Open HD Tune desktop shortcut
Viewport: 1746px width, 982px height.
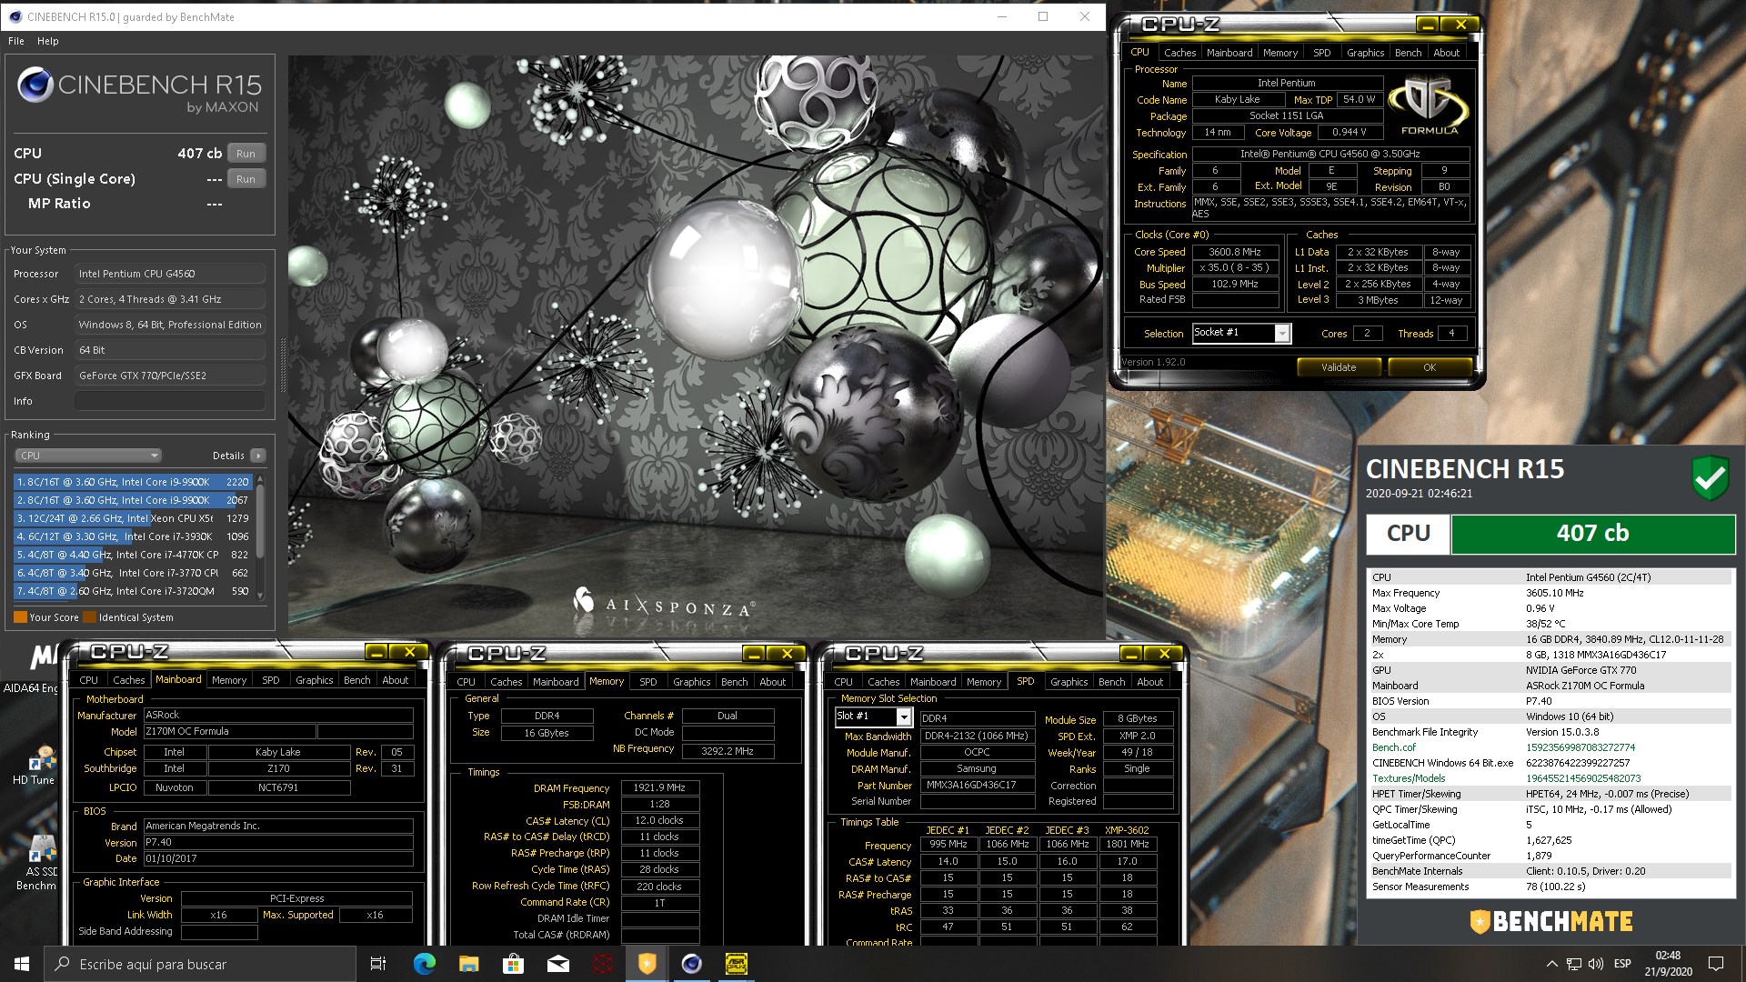coord(35,766)
